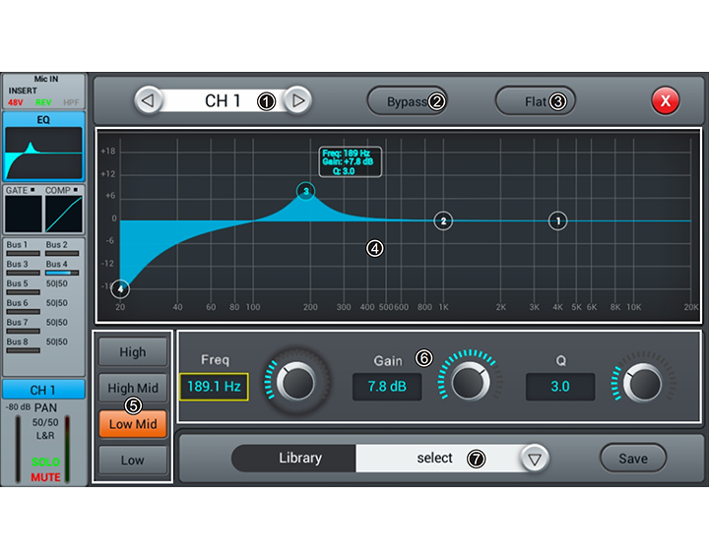The height and width of the screenshot is (558, 709).
Task: Close the EQ window with red X
Action: [x=666, y=100]
